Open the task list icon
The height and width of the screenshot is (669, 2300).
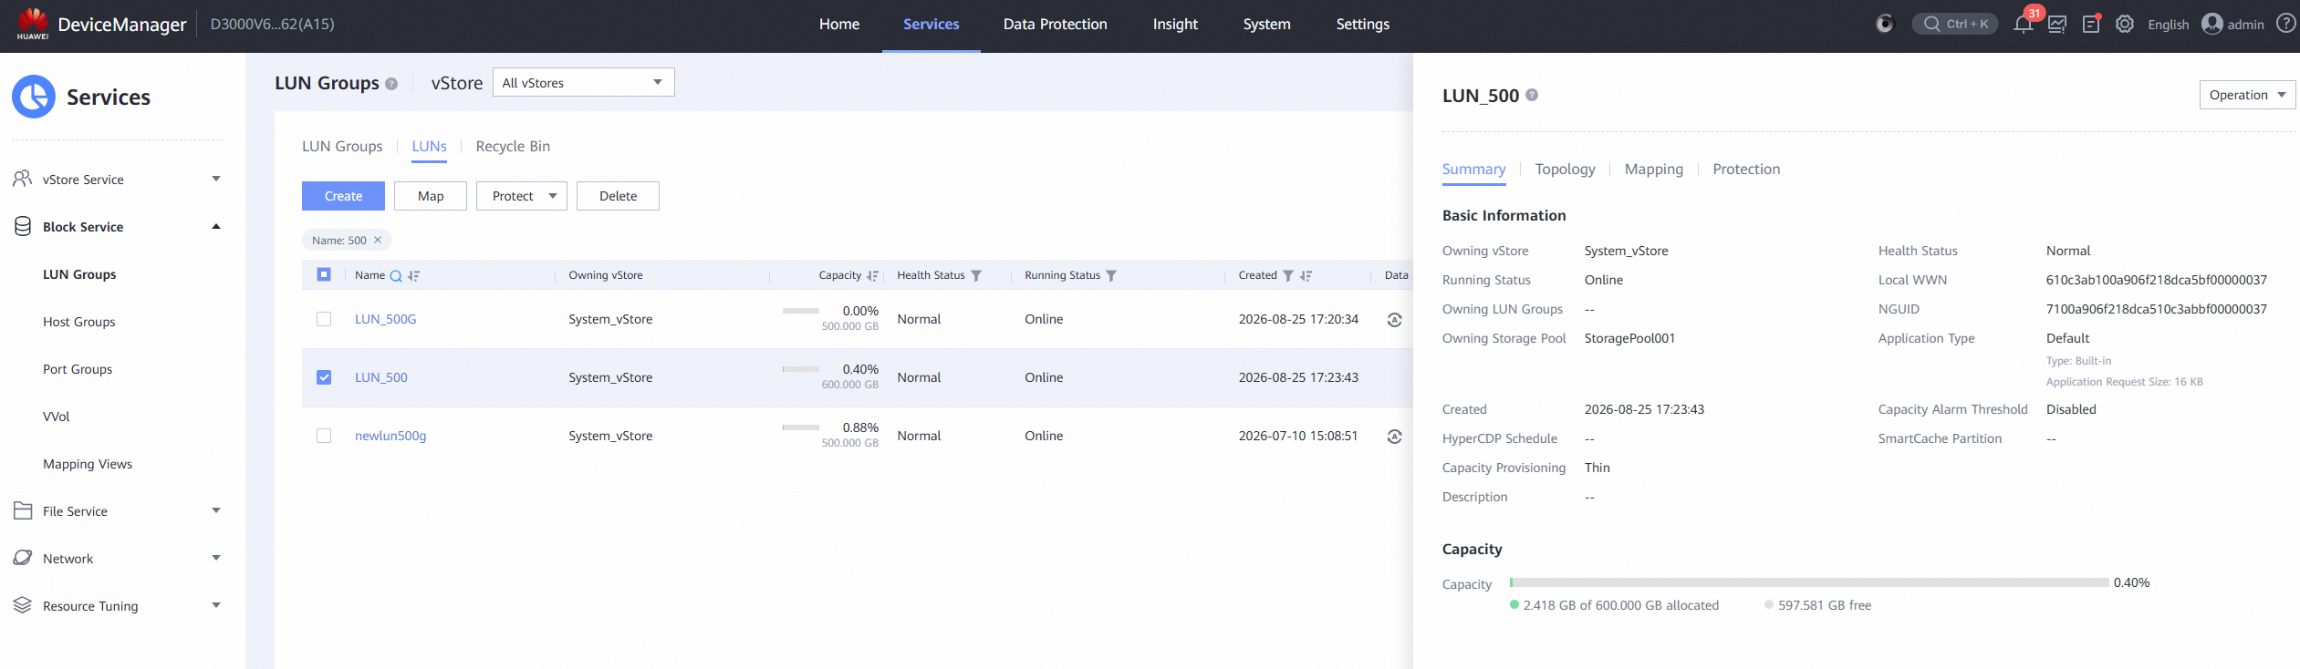(x=2091, y=25)
